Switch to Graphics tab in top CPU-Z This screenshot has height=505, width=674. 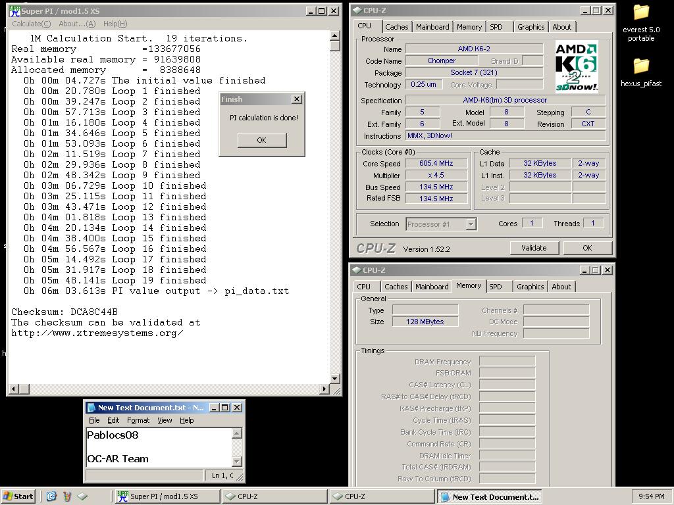[531, 27]
